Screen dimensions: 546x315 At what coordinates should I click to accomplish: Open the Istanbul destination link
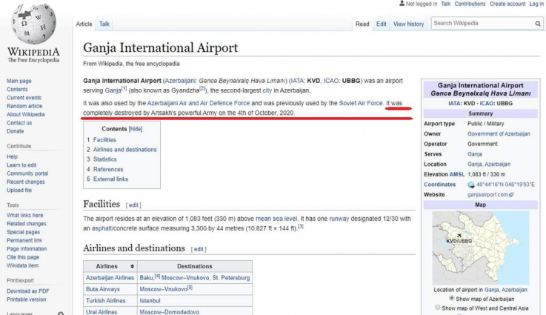(x=150, y=301)
